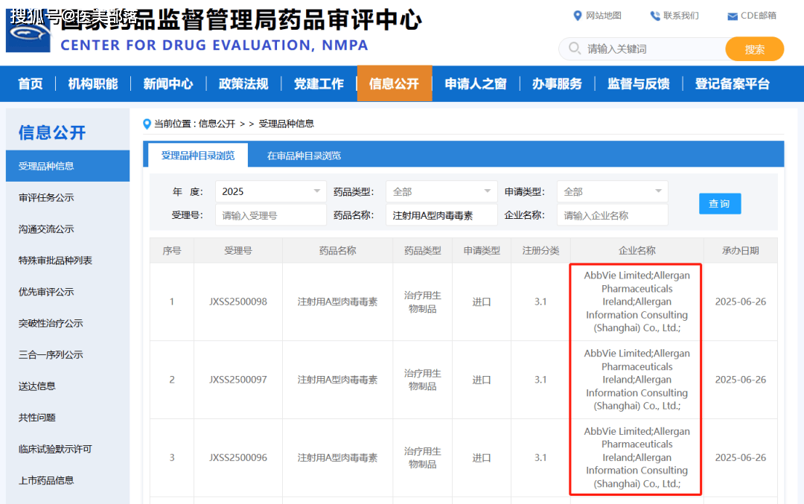Select 上市药品信息 in sidebar
Viewport: 804px width, 504px height.
pos(46,480)
